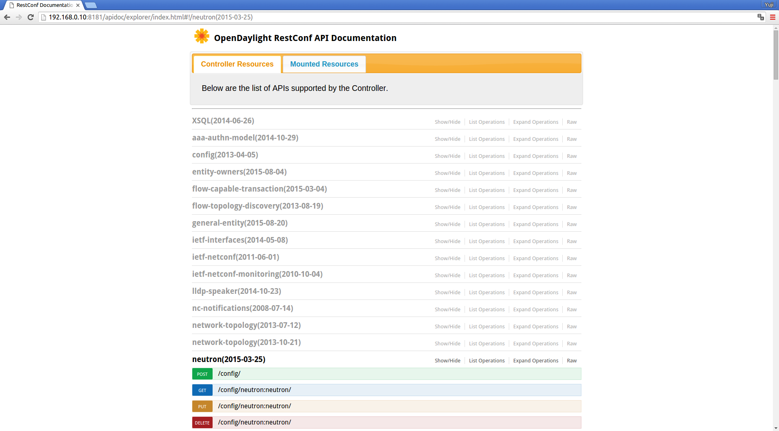Click the browser forward arrow

pos(19,17)
